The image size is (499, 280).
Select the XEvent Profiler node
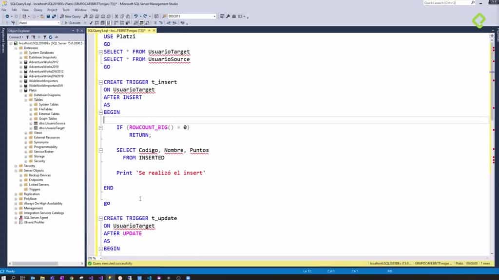pyautogui.click(x=34, y=223)
